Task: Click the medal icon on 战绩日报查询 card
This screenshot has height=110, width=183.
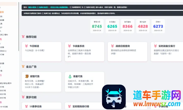Action: pyautogui.click(x=112, y=46)
